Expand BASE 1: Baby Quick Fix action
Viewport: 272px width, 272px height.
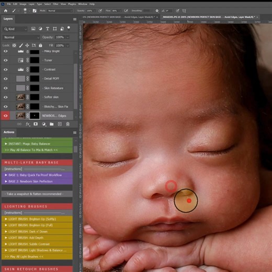click(6, 175)
